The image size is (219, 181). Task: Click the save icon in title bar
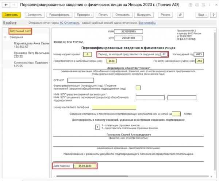(191, 5)
